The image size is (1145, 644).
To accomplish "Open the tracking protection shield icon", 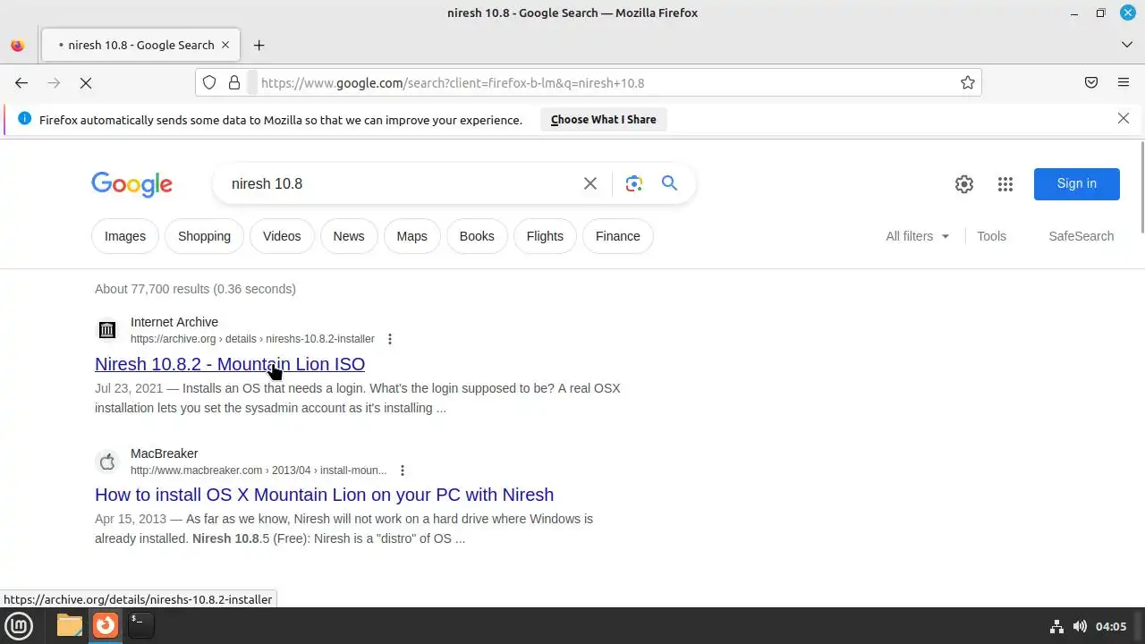I will [x=209, y=83].
